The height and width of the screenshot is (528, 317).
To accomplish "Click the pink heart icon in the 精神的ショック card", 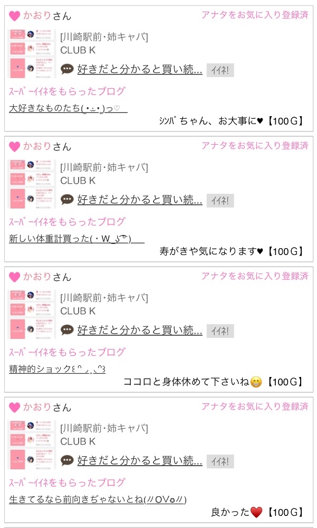I will [x=15, y=277].
